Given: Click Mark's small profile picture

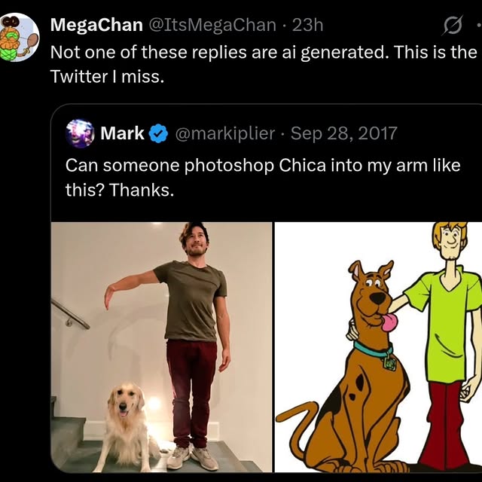Looking at the screenshot, I should (80, 133).
